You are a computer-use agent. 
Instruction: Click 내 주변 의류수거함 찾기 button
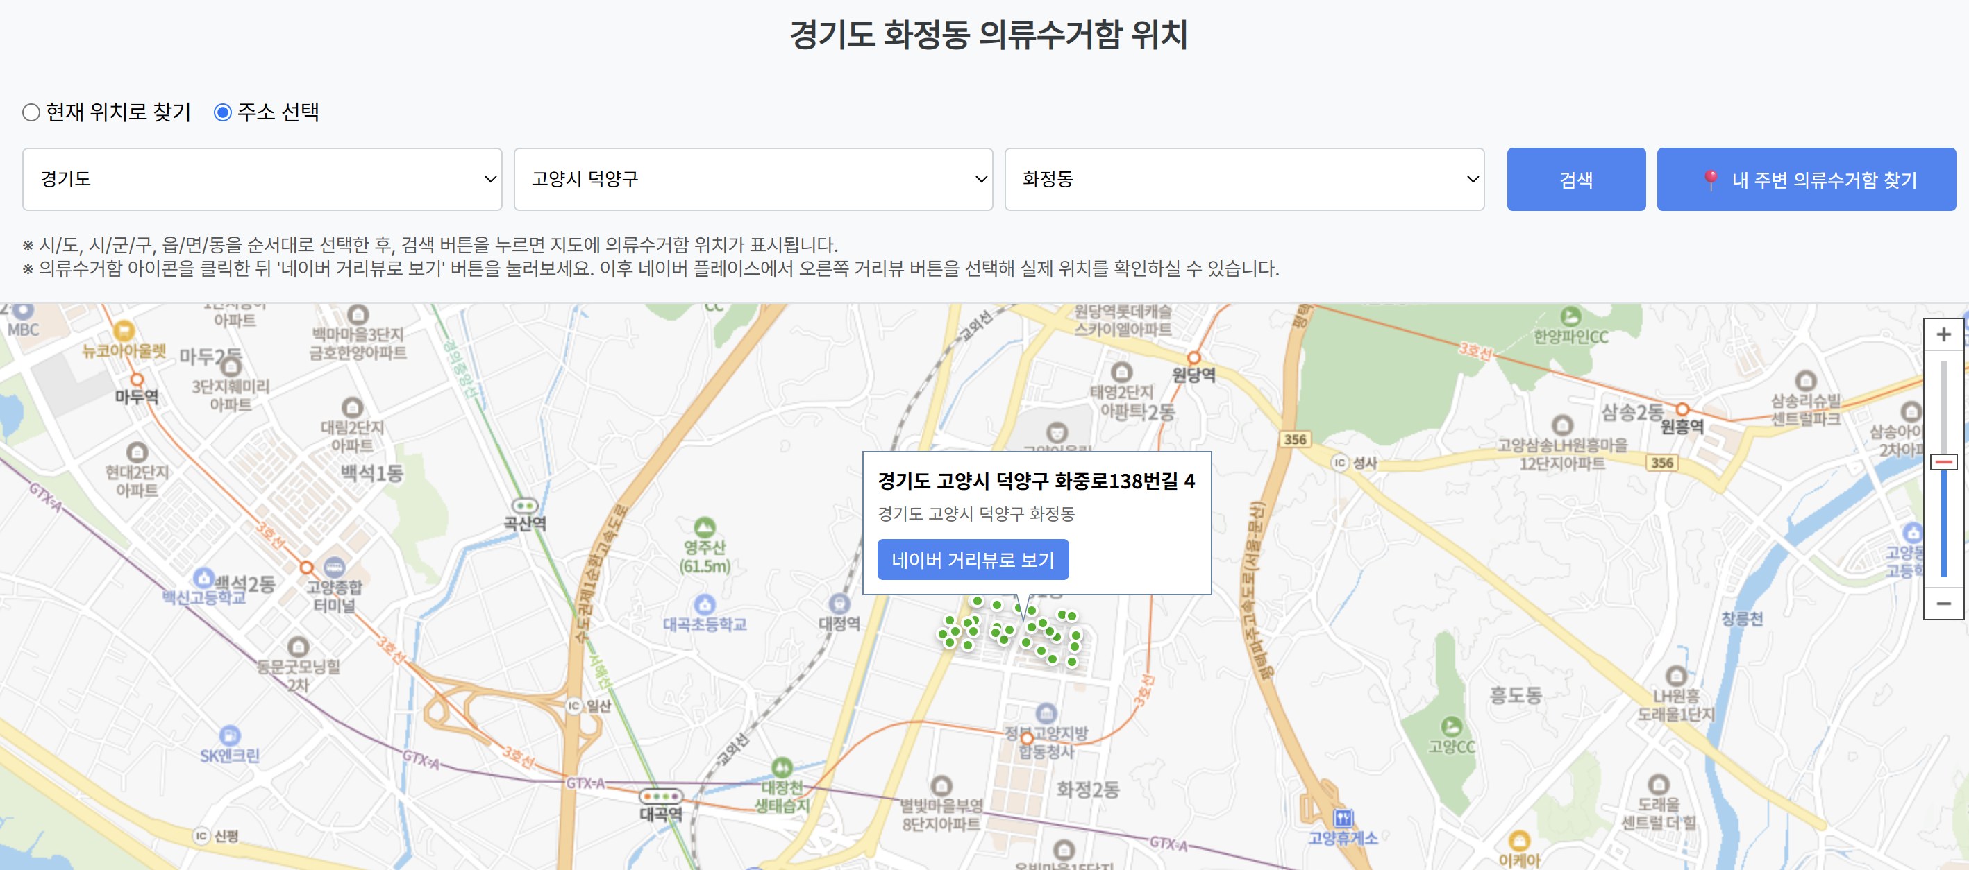tap(1805, 180)
